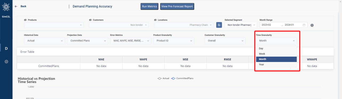Click the MSE column header
Image resolution: width=342 pixels, height=99 pixels.
[185, 59]
